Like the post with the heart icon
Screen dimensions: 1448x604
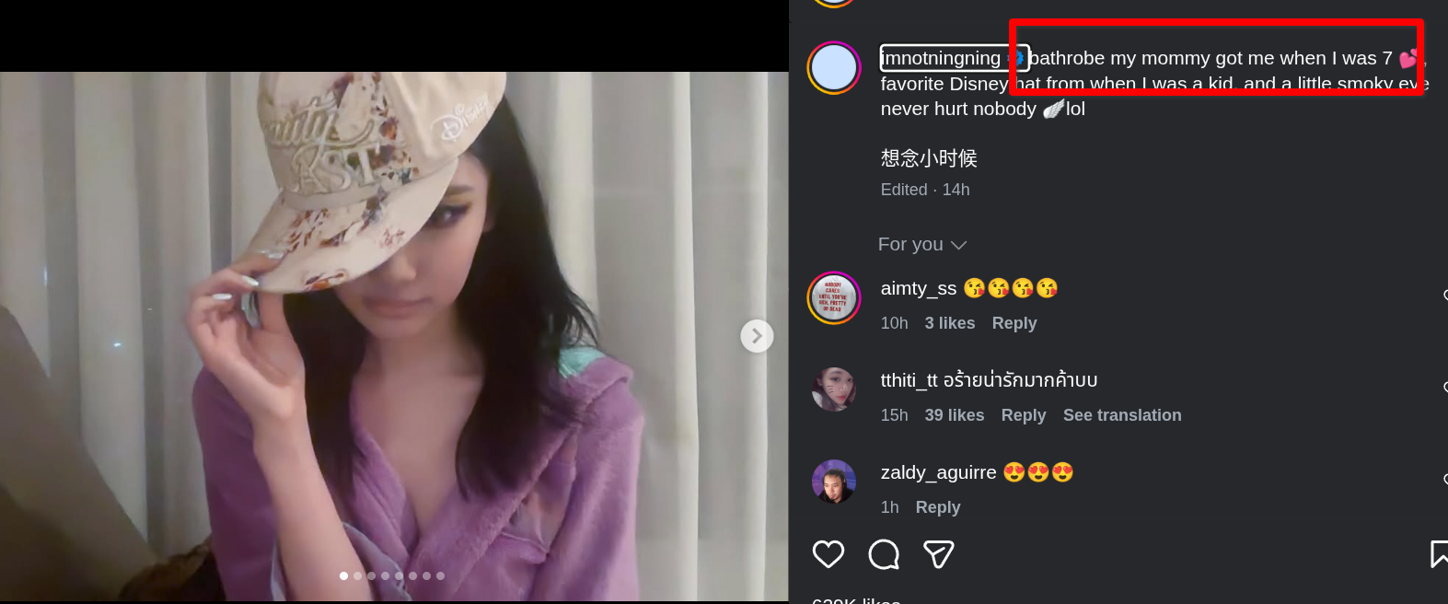click(828, 554)
